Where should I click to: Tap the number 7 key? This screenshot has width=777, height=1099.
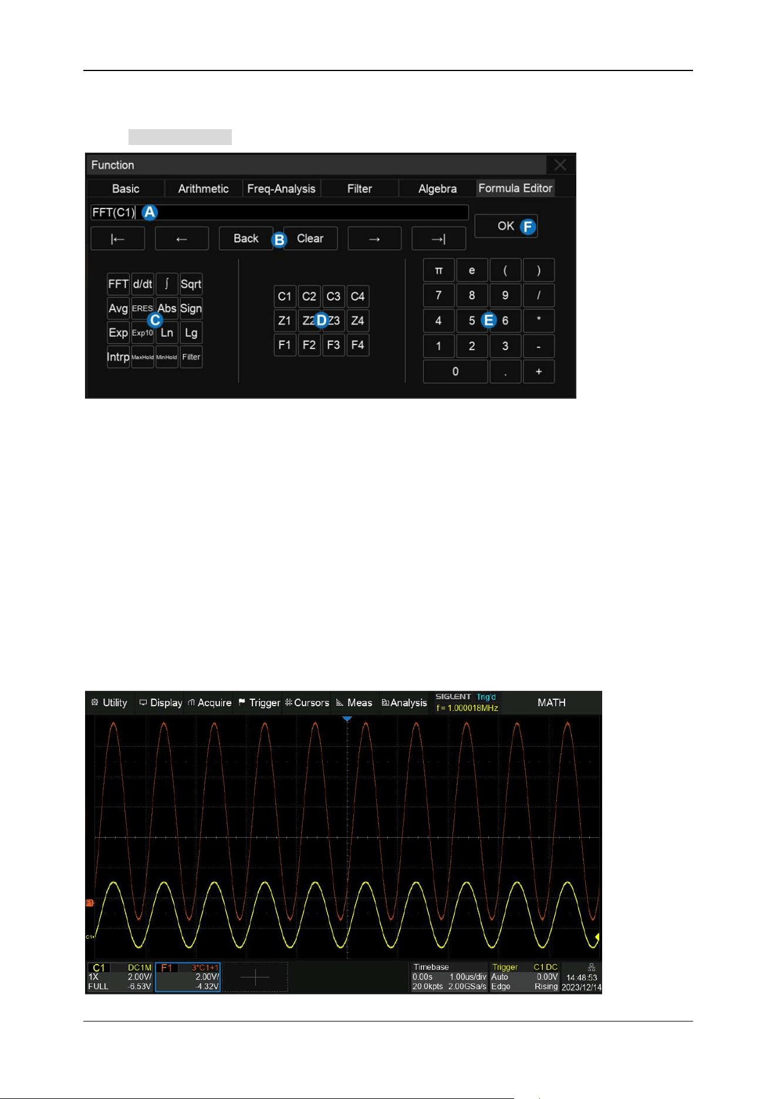(x=438, y=295)
